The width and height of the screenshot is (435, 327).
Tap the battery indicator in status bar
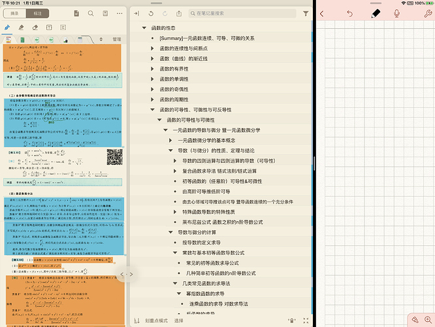click(x=429, y=3)
